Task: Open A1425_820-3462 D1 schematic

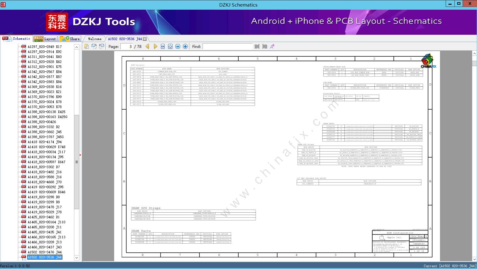Action: click(x=44, y=217)
